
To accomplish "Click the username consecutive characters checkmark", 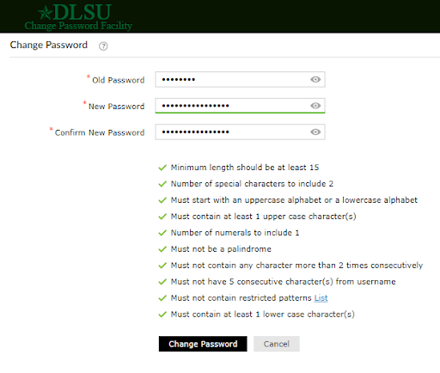I will [162, 282].
